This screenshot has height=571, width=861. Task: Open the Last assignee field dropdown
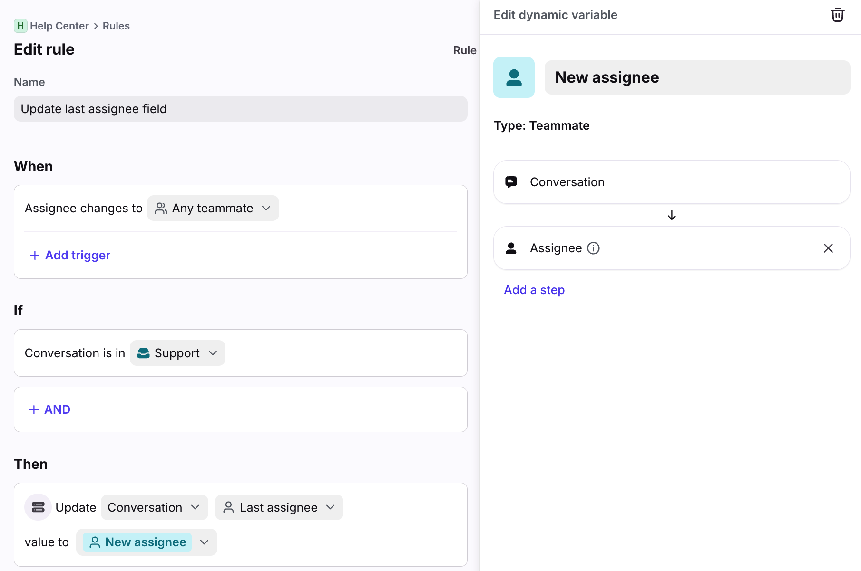[279, 507]
